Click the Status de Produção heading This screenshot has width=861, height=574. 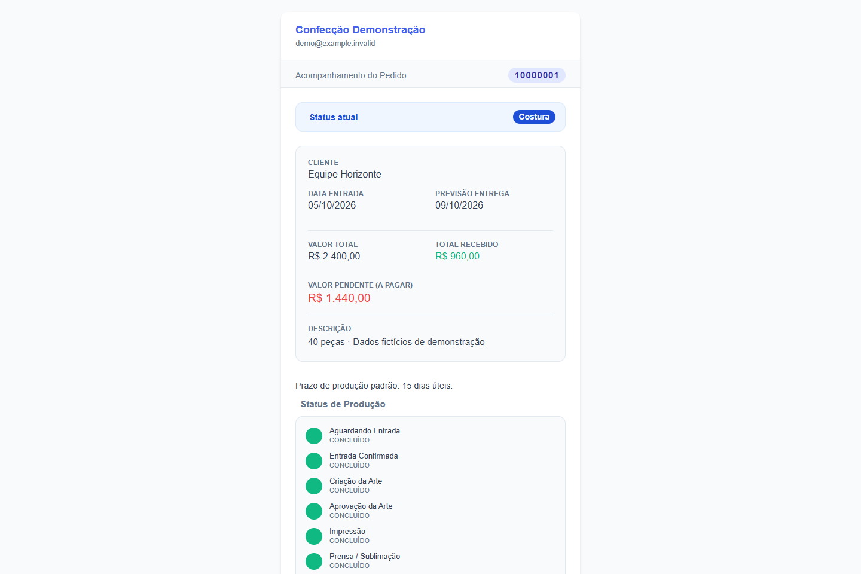pos(343,404)
